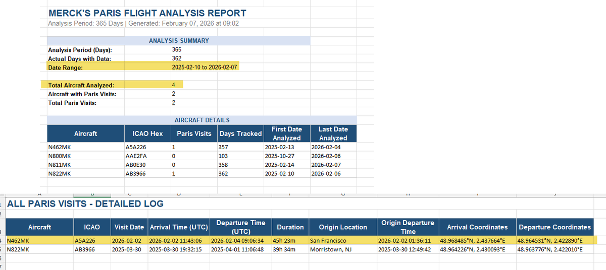Click the Origin Location column header
606x270 pixels.
pyautogui.click(x=343, y=227)
